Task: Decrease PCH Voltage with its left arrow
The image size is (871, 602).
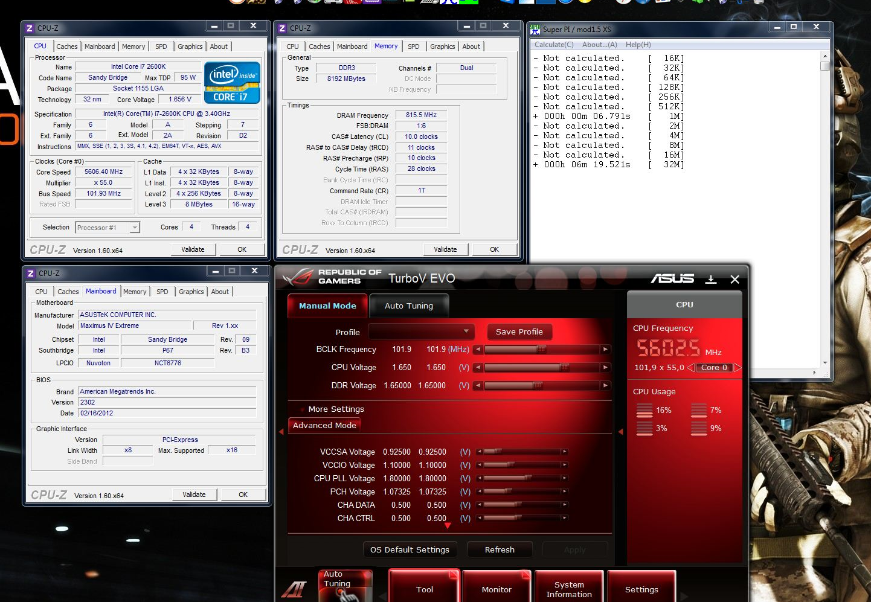Action: 479,492
